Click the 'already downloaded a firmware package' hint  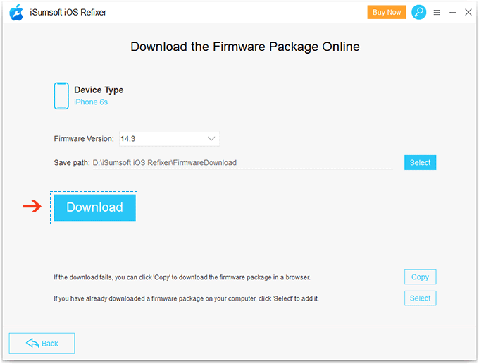pyautogui.click(x=187, y=298)
